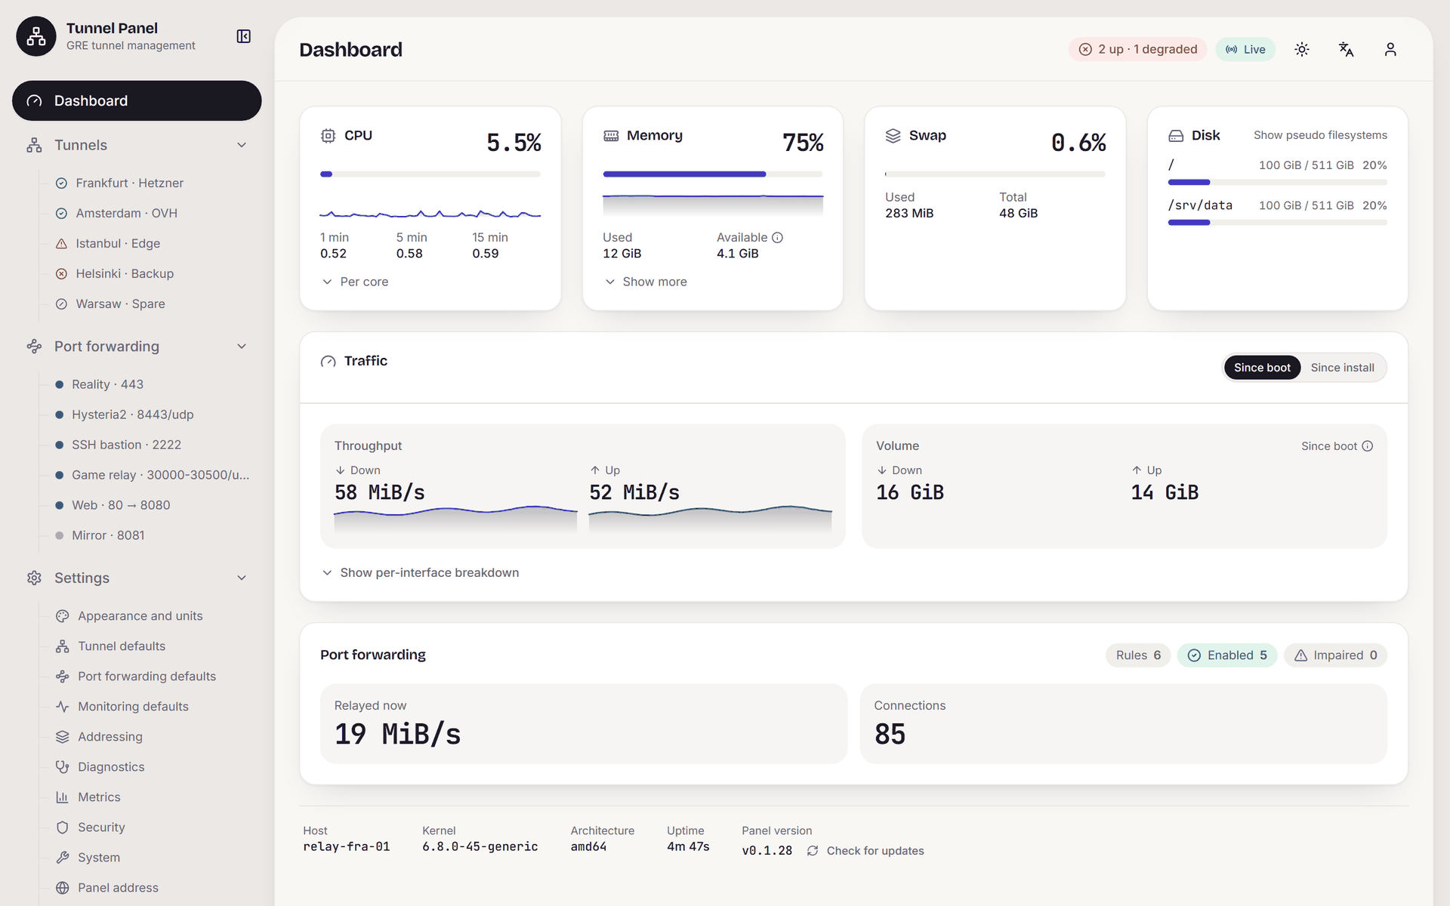Click the Since boot volume info icon
Viewport: 1450px width, 906px height.
[1367, 446]
